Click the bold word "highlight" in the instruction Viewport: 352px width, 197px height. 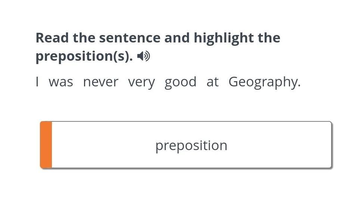(218, 38)
